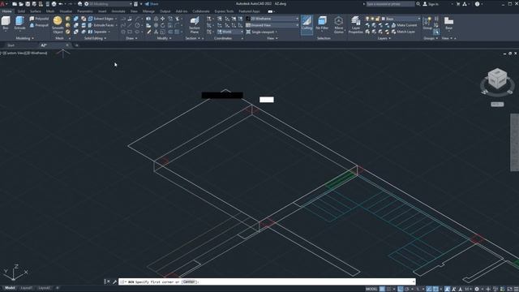
Task: Activate the Extrude tool
Action: click(19, 24)
